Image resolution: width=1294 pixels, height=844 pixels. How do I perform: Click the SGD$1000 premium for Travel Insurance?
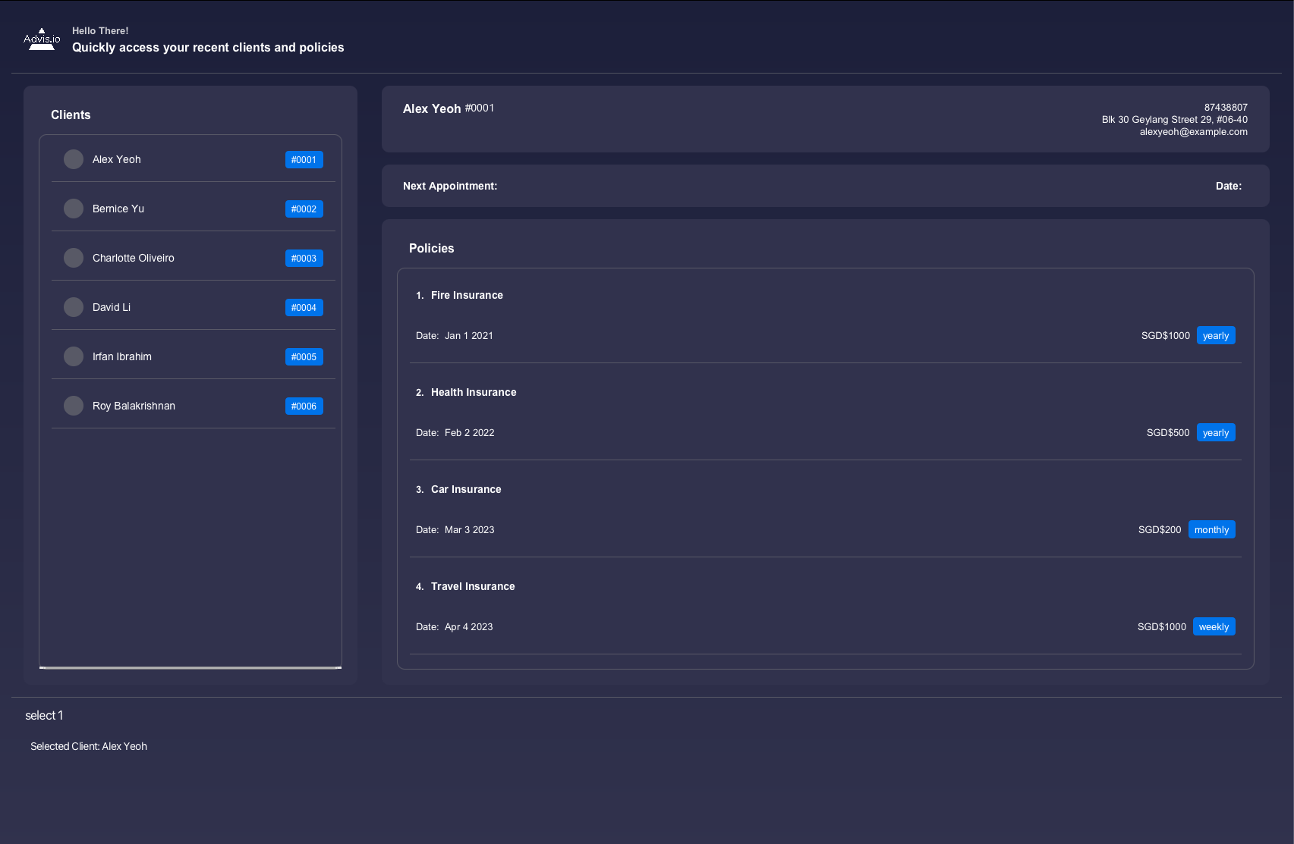pos(1162,626)
